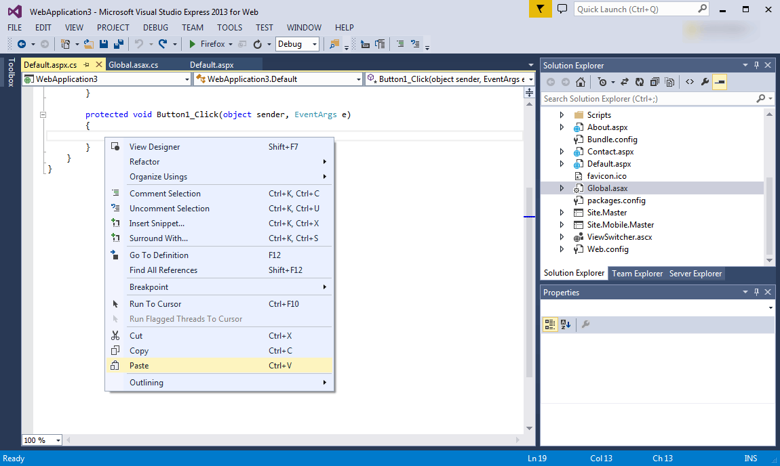Open the TOOLS menu

click(x=229, y=28)
